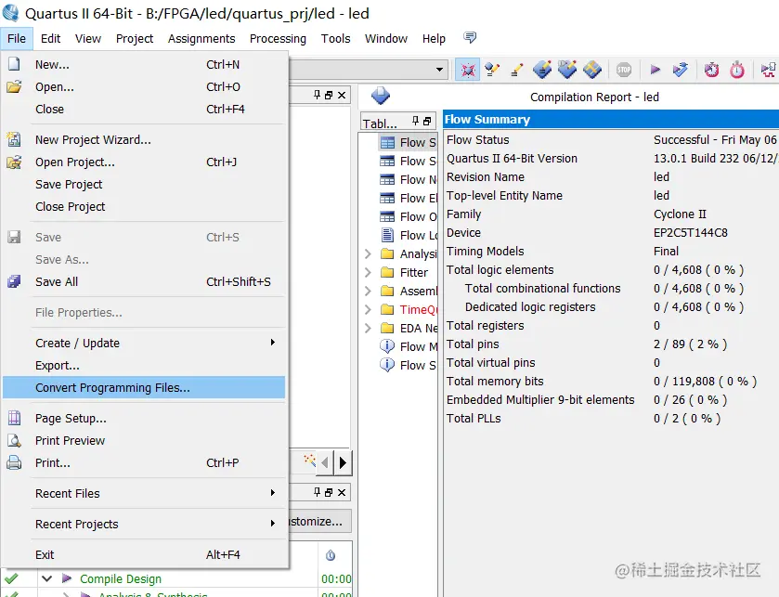Click the Cyclone II family value

(680, 214)
